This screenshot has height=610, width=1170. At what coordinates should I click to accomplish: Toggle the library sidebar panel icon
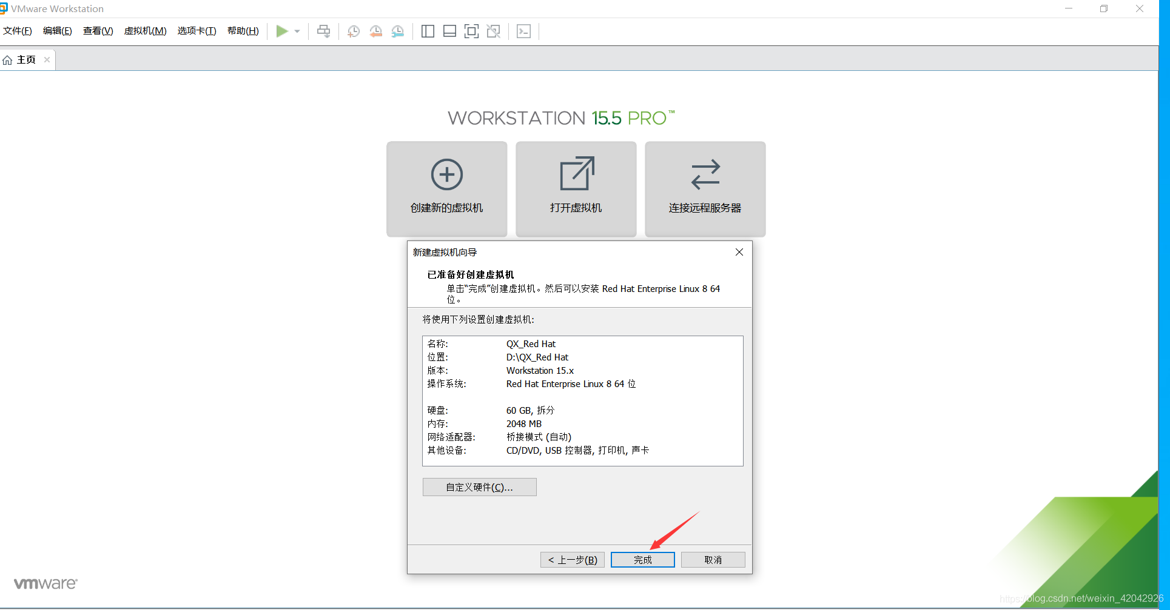coord(428,31)
